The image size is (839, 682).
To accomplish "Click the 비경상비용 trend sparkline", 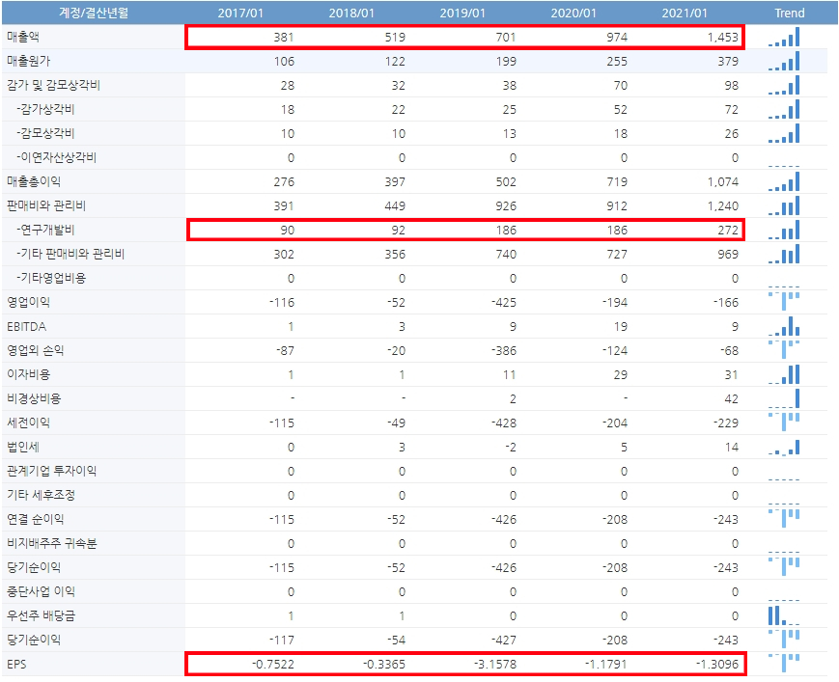I will point(784,398).
